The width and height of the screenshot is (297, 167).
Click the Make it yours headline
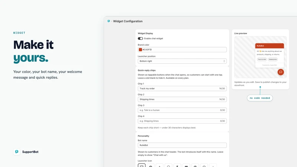[33, 51]
